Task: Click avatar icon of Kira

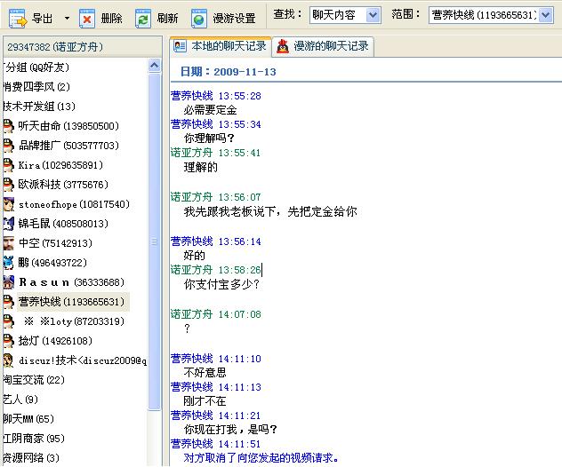Action: point(8,165)
